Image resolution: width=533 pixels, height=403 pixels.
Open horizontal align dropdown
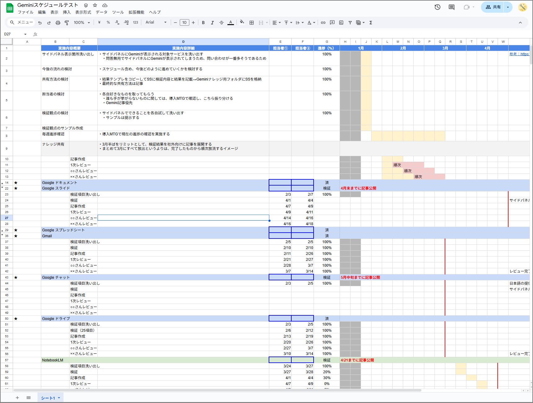pyautogui.click(x=276, y=23)
